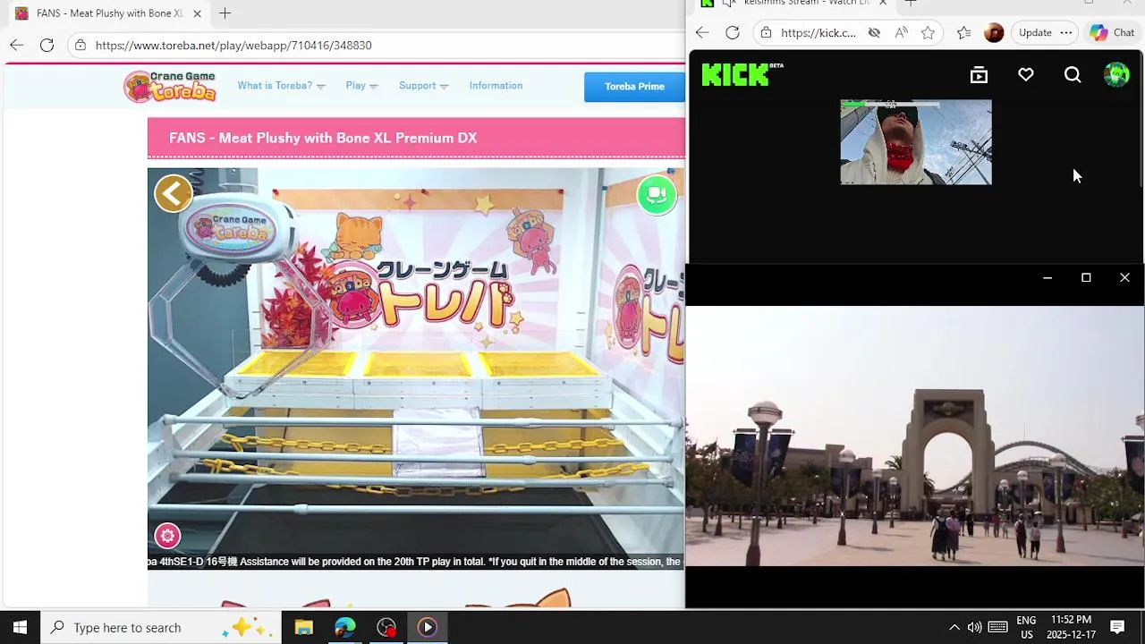
Task: Open Edge Settings and more (three dots)
Action: click(x=1066, y=33)
